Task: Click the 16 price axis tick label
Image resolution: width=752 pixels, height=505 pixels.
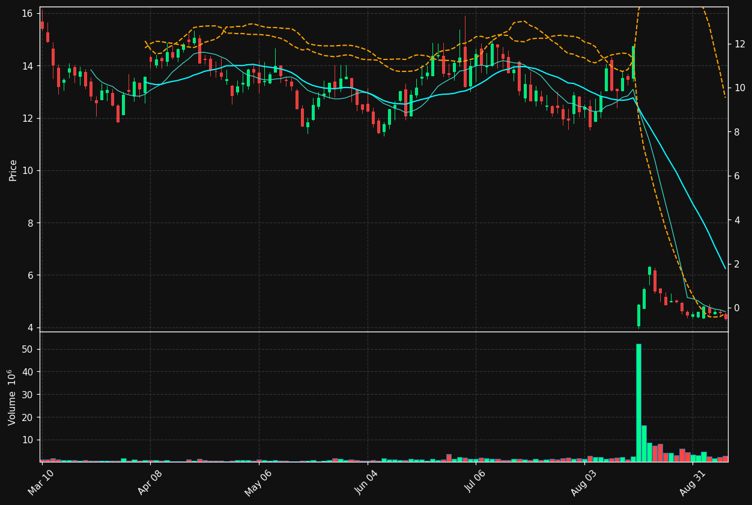Action: [x=28, y=13]
